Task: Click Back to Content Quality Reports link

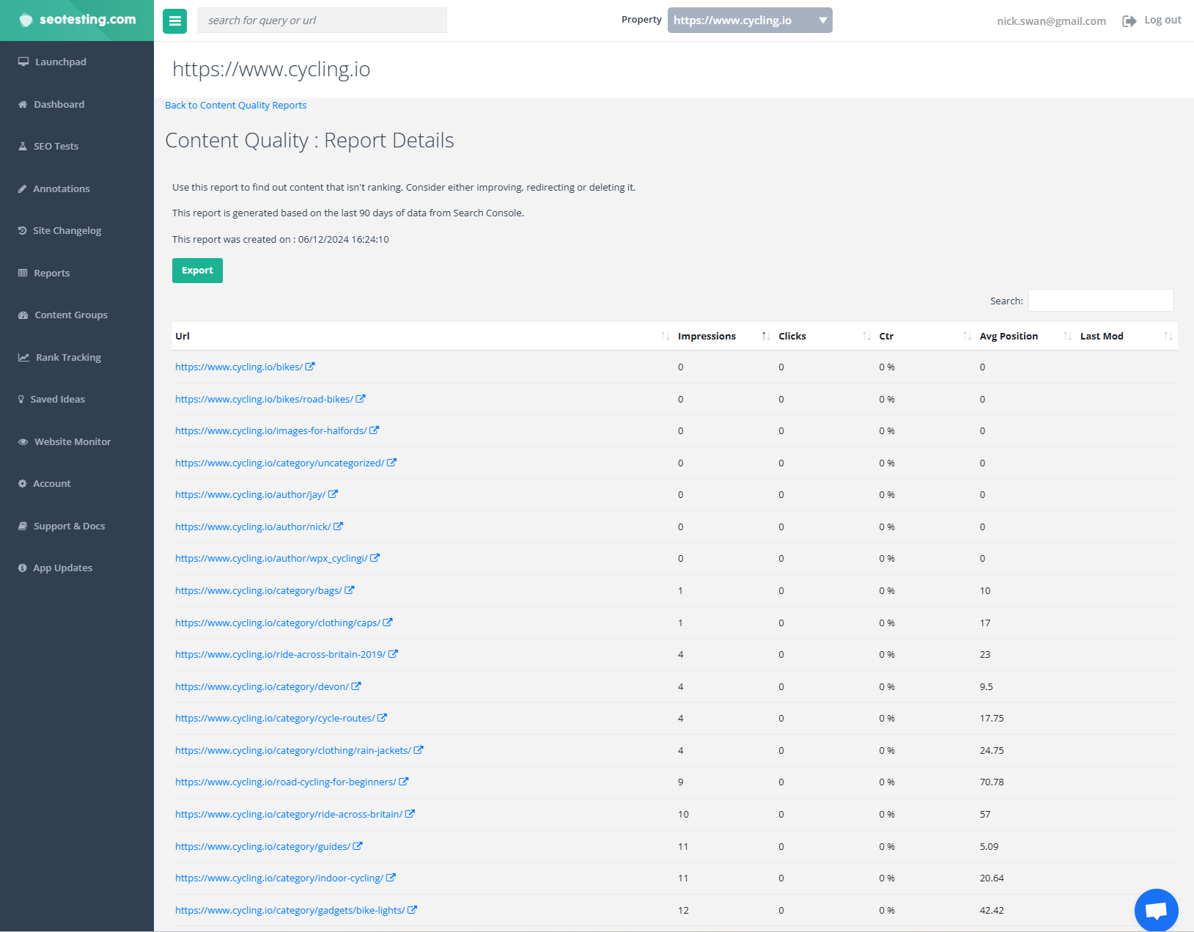Action: coord(236,106)
